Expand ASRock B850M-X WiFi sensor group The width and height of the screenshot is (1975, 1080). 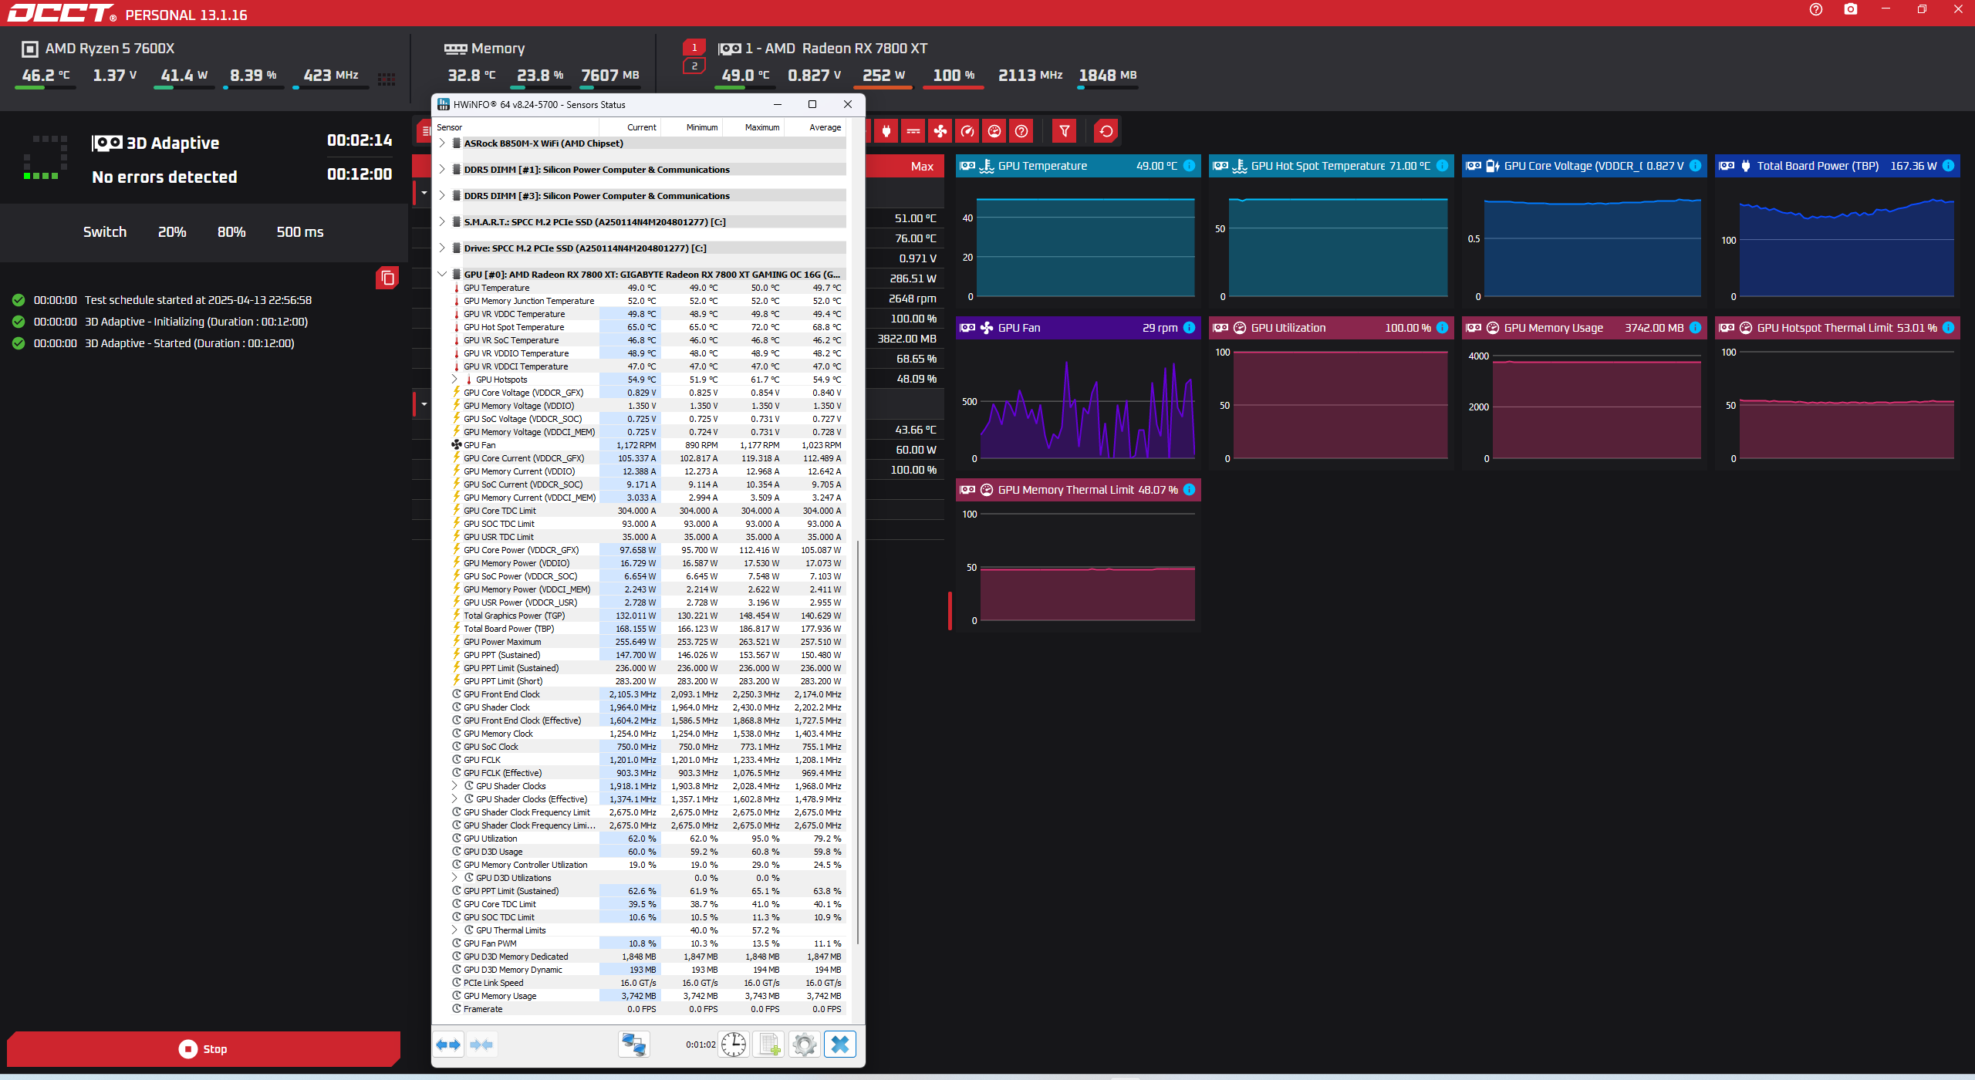tap(442, 143)
